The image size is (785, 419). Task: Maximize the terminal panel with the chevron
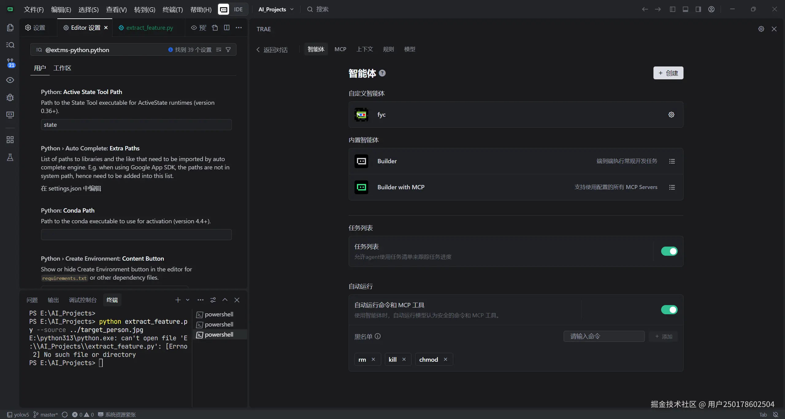tap(225, 300)
